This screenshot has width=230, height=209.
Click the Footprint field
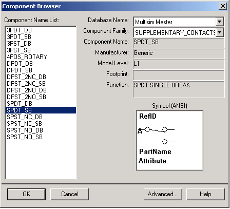pos(179,75)
